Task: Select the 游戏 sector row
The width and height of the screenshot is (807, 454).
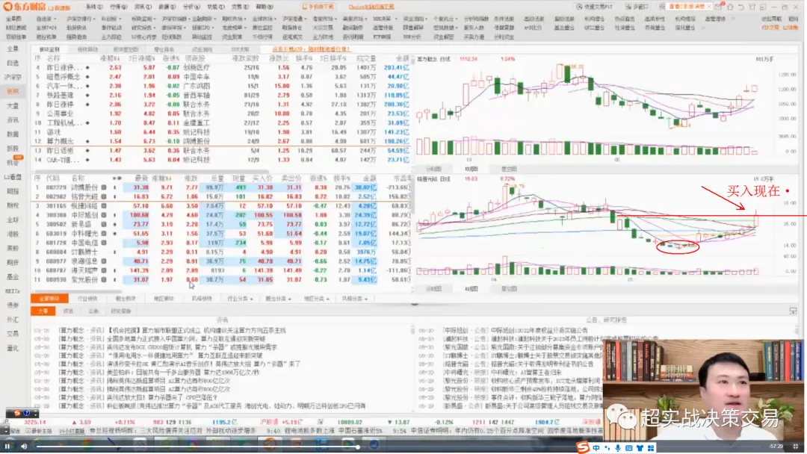Action: click(x=223, y=132)
